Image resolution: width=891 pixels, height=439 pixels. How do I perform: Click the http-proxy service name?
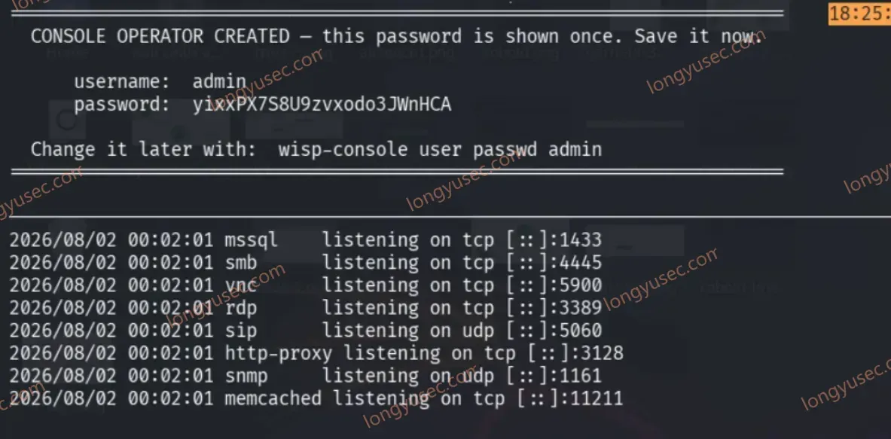tap(279, 353)
